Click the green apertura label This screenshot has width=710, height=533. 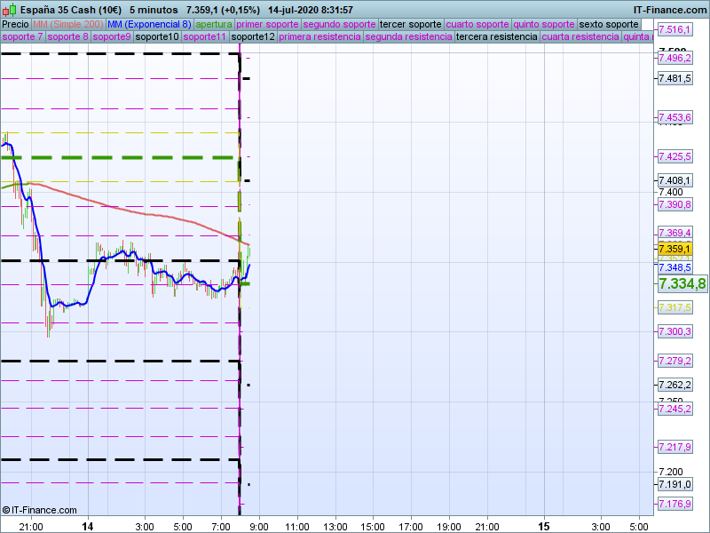tap(214, 25)
